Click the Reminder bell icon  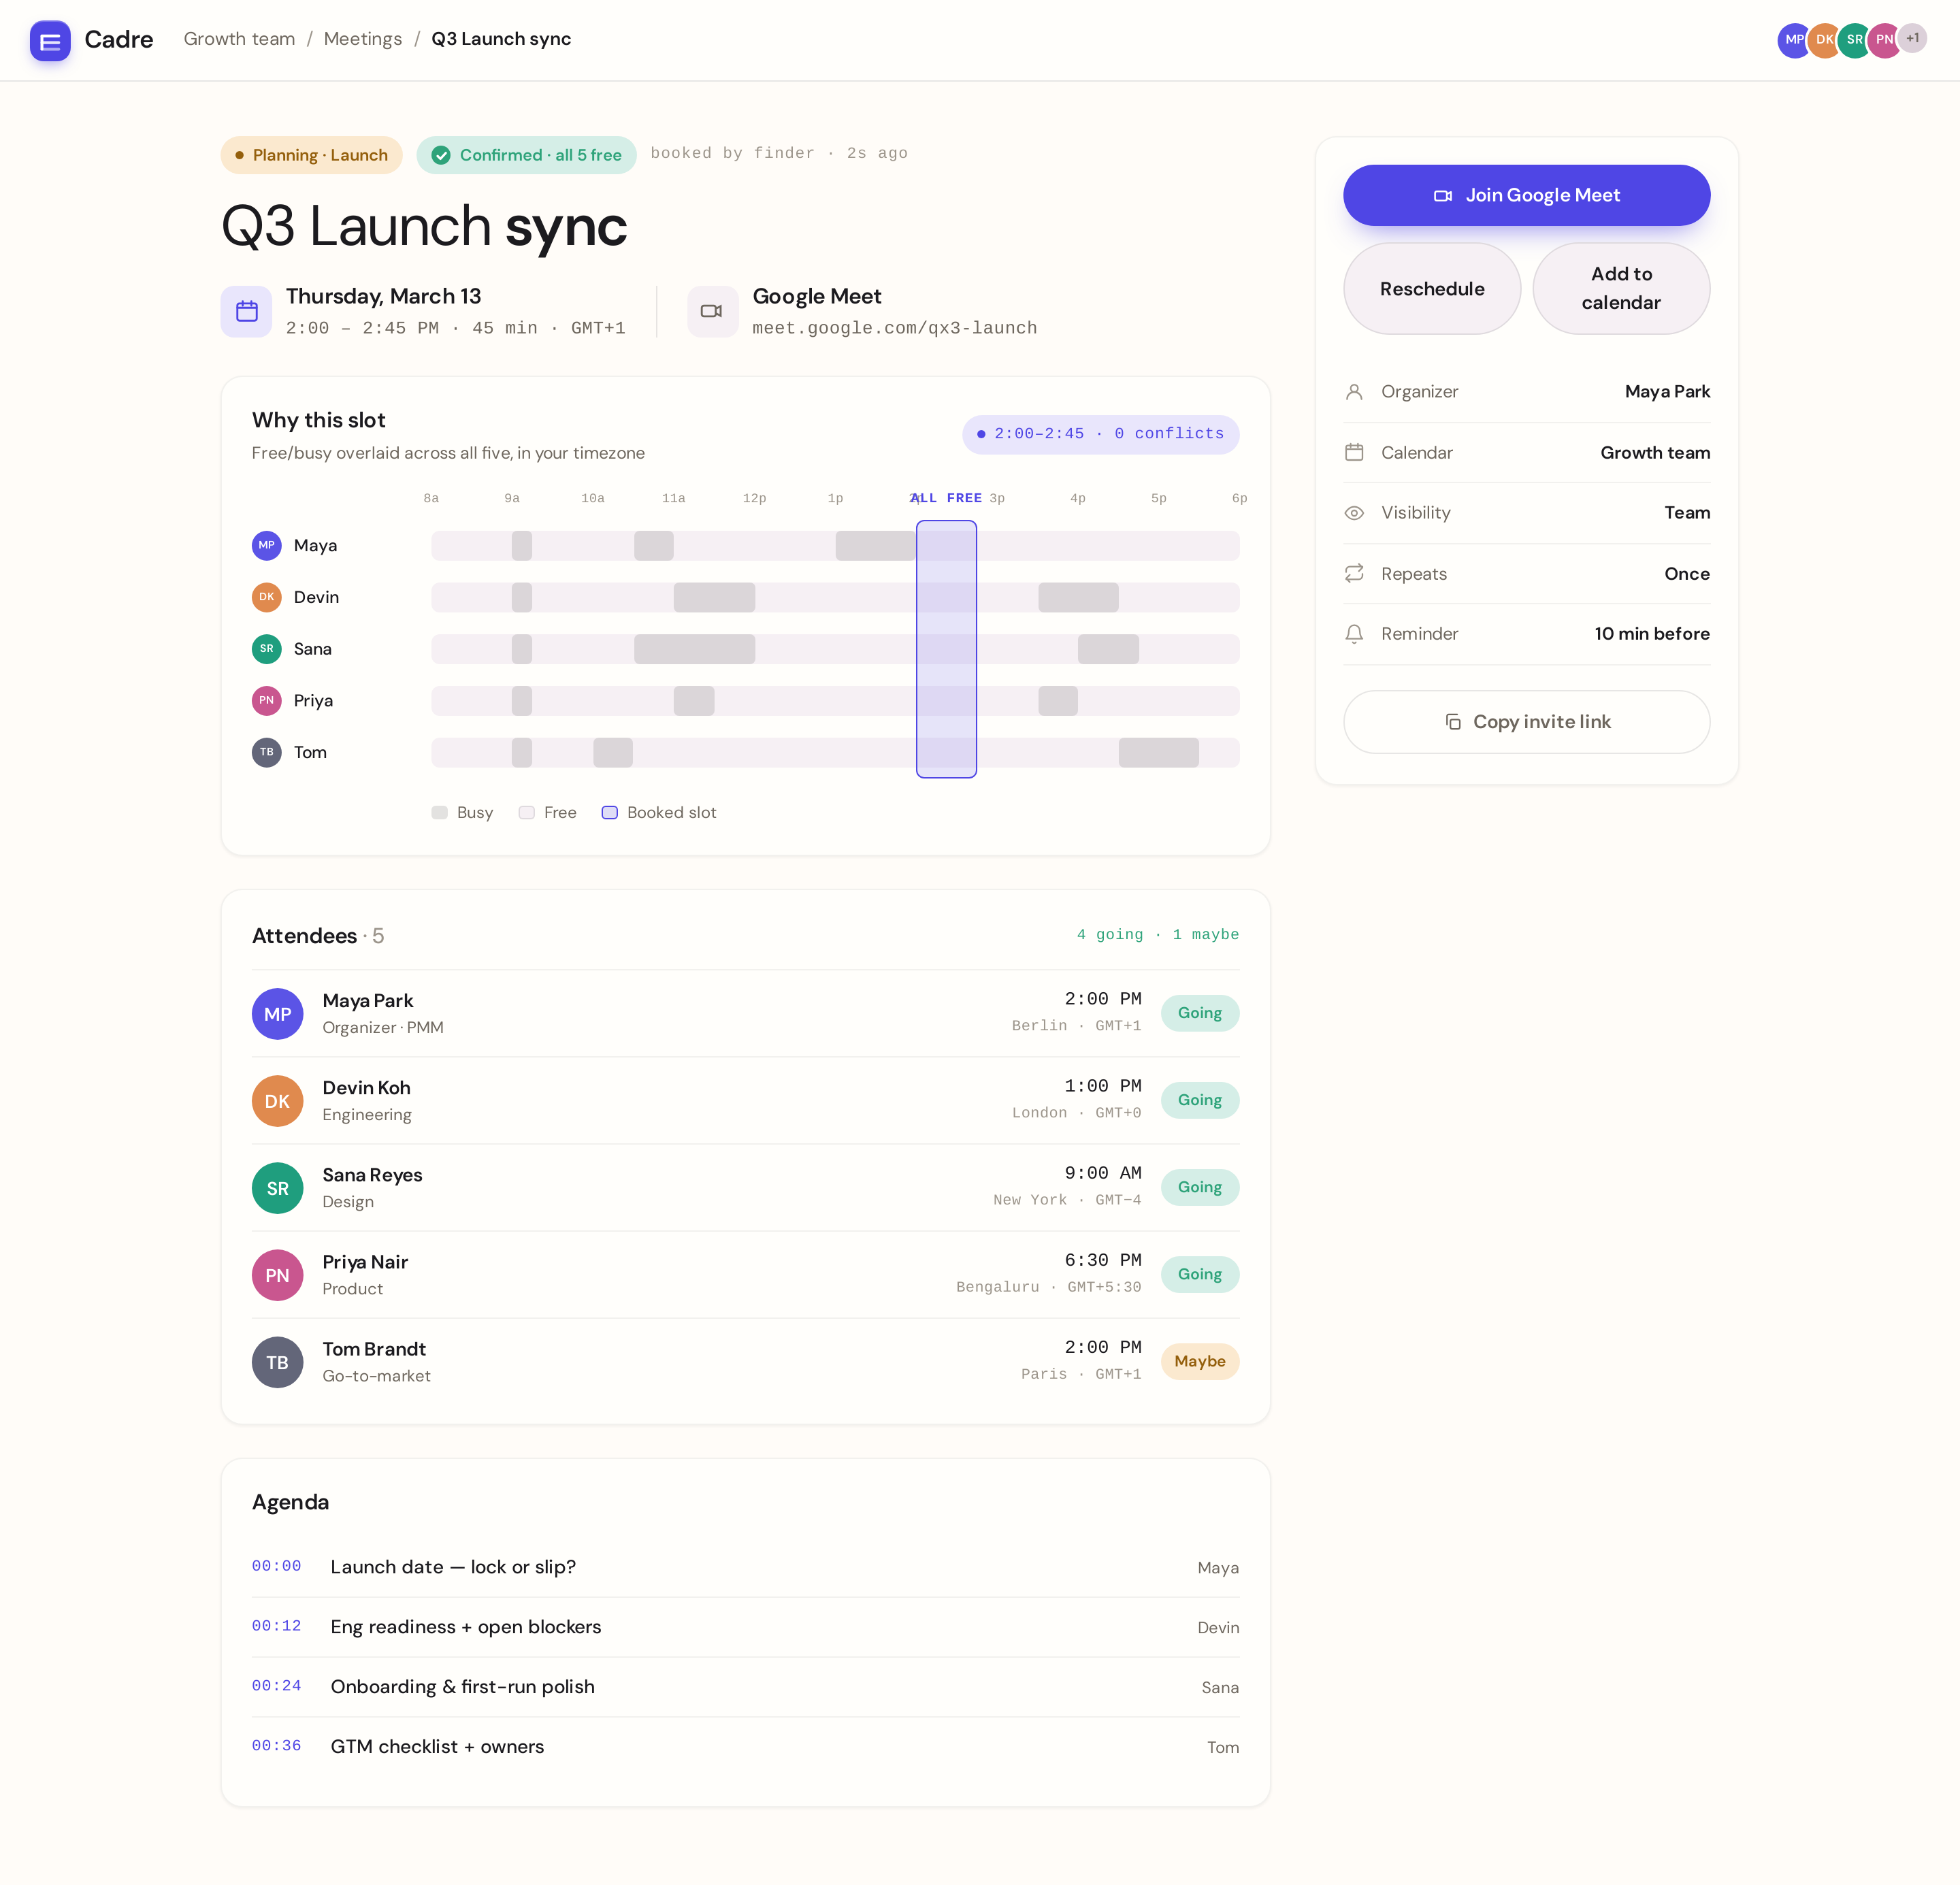(x=1354, y=634)
